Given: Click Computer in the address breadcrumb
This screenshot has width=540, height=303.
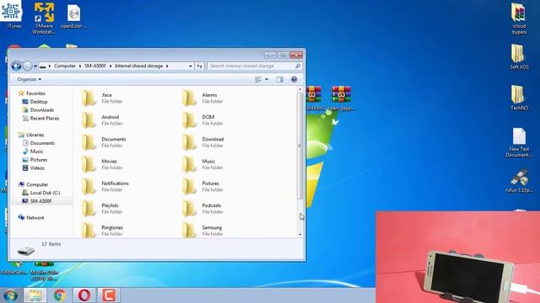Looking at the screenshot, I should coord(65,66).
